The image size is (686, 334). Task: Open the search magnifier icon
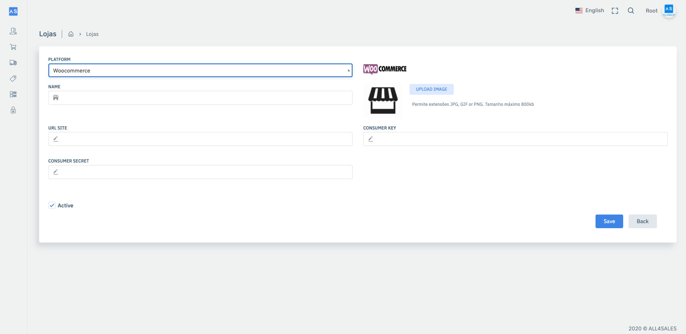(631, 11)
